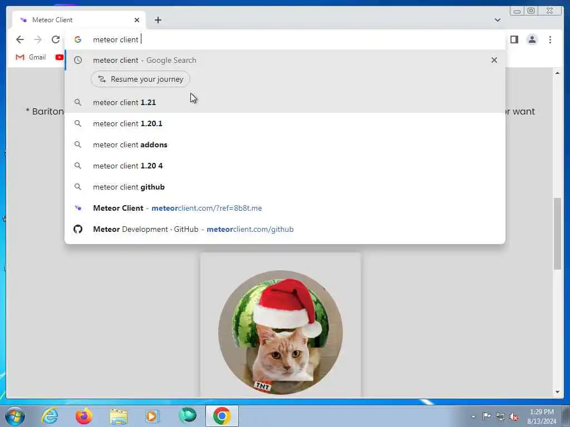
Task: Go back using the browser back arrow
Action: click(20, 39)
